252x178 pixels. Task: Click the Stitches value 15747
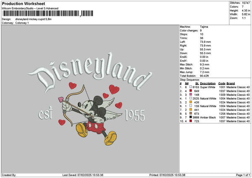[246, 3]
